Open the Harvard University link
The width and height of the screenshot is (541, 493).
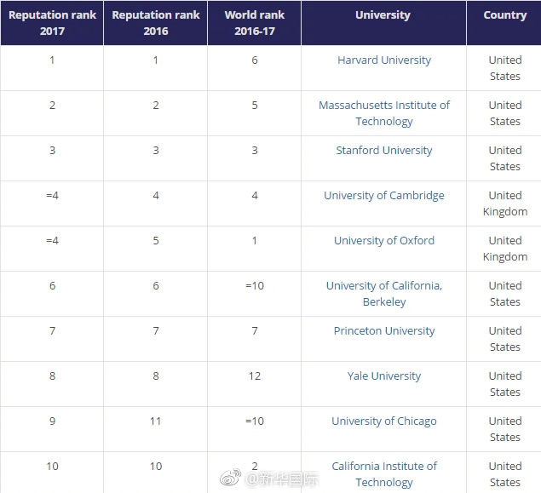(384, 60)
